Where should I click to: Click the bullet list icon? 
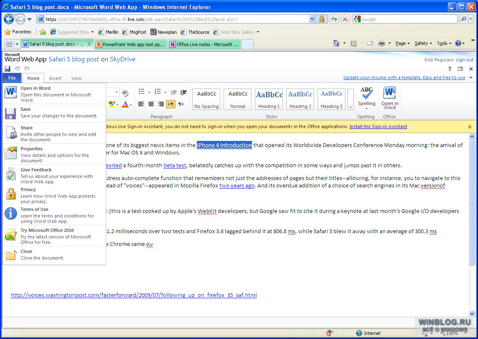click(142, 92)
